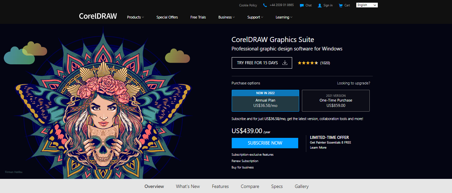Expand the Support menu
Viewport: 452px width, 193px height.
click(x=255, y=17)
